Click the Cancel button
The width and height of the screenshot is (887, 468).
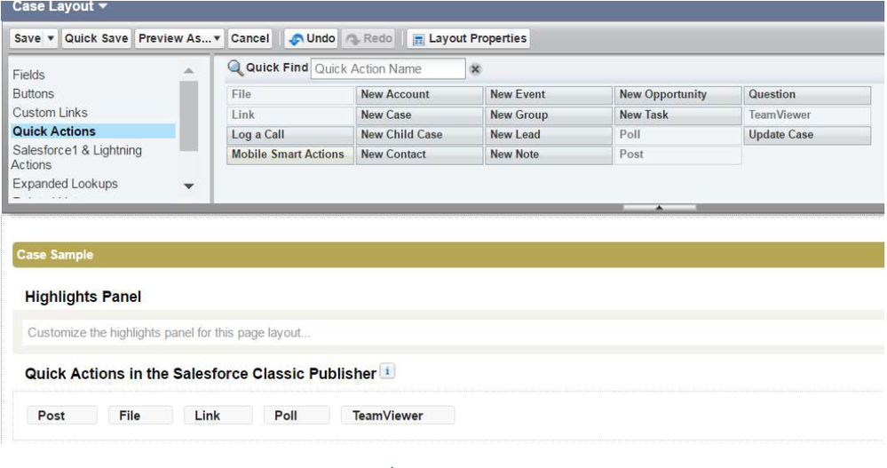(249, 38)
